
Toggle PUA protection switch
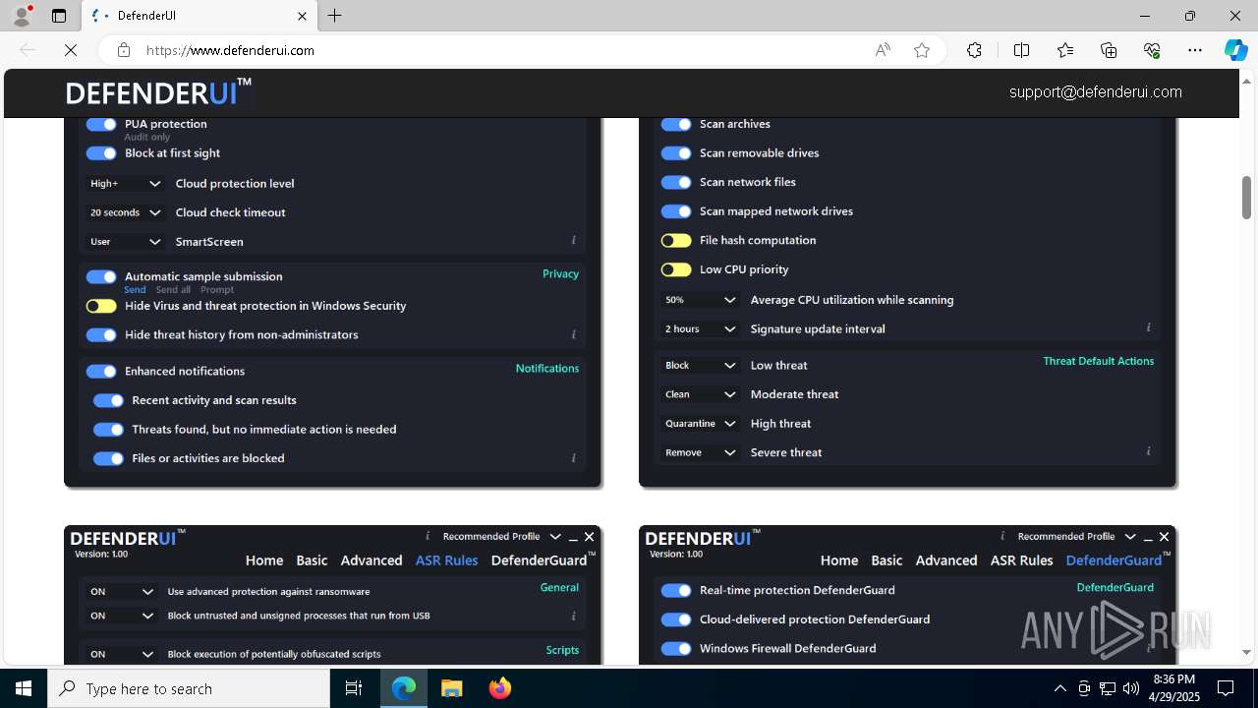click(101, 124)
